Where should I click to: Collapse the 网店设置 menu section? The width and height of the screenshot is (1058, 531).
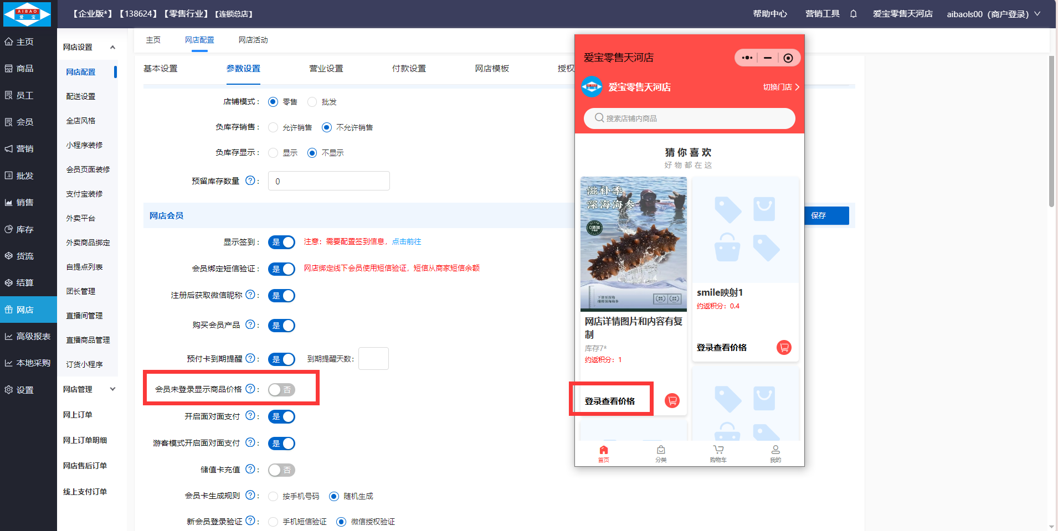pos(112,47)
